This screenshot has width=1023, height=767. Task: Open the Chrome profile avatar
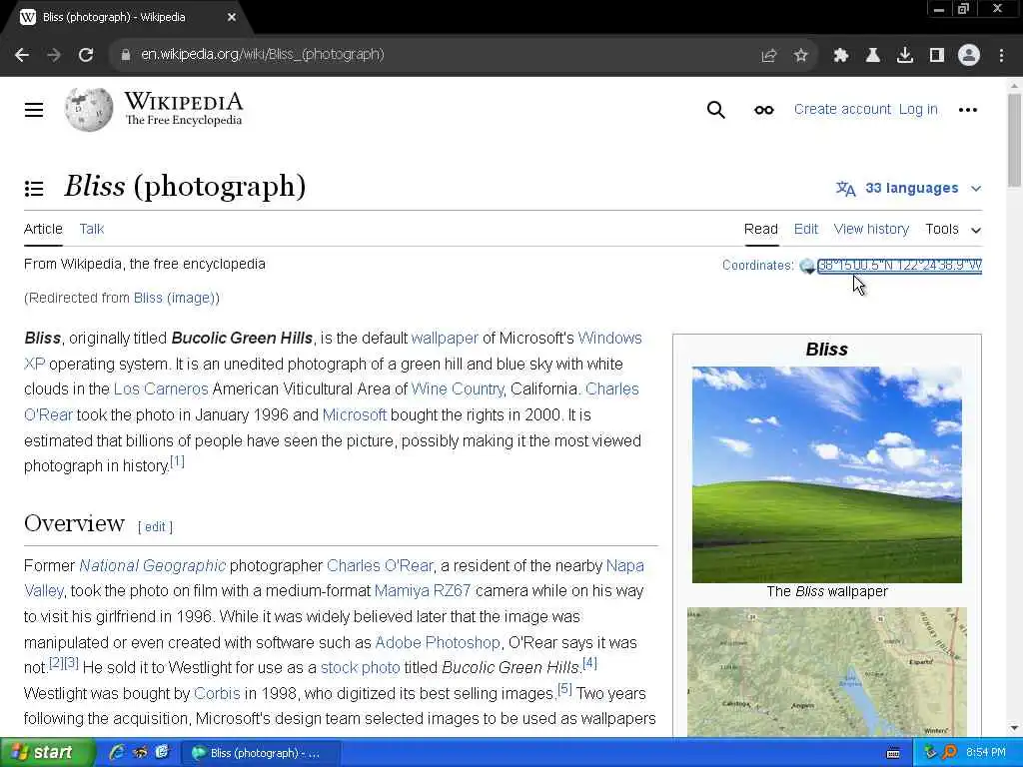click(x=969, y=56)
